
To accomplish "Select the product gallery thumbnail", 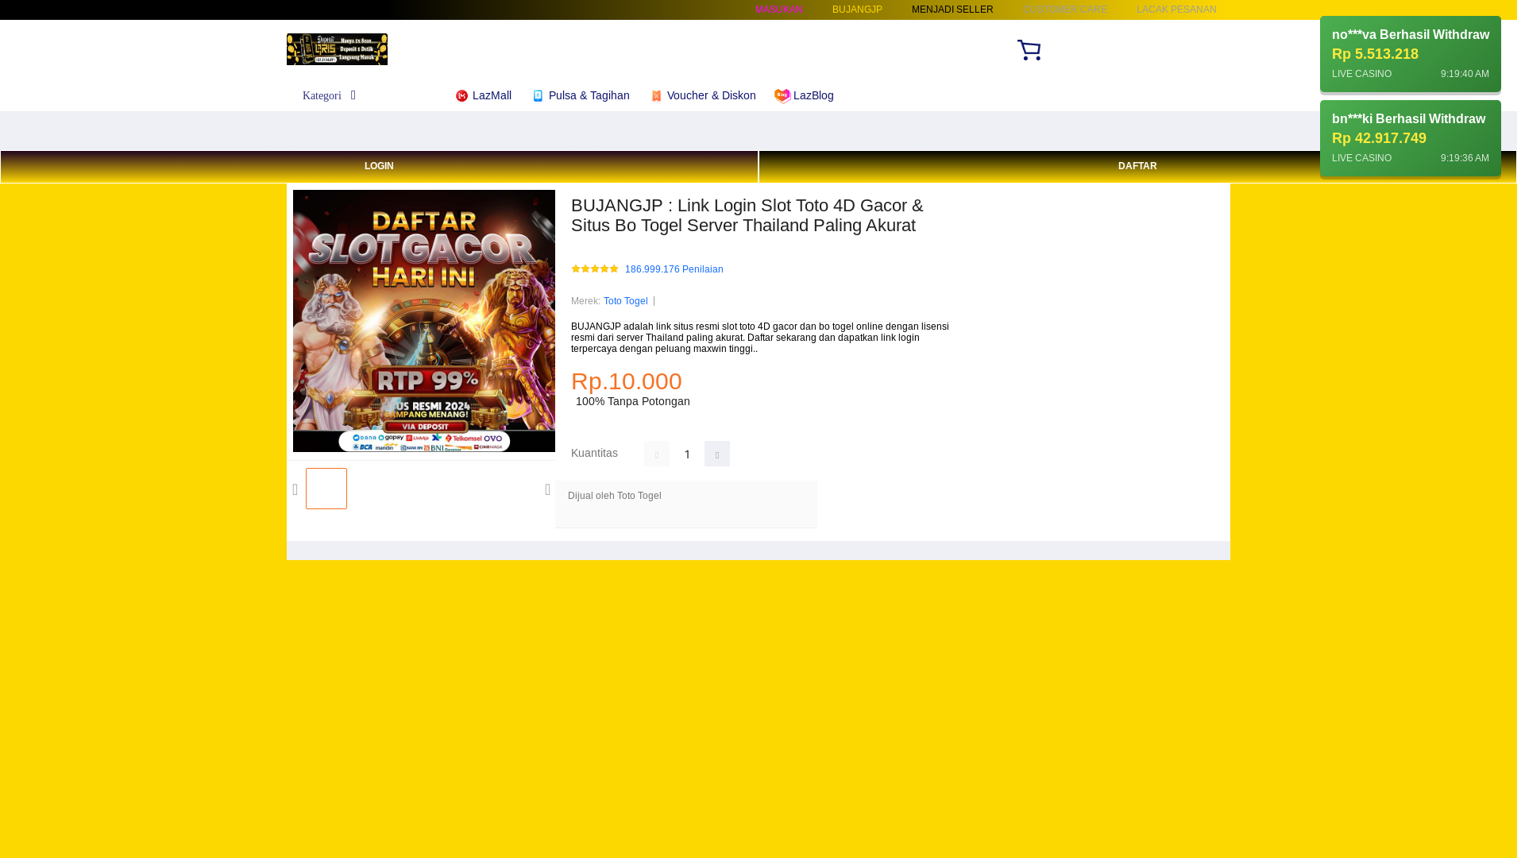I will (326, 489).
